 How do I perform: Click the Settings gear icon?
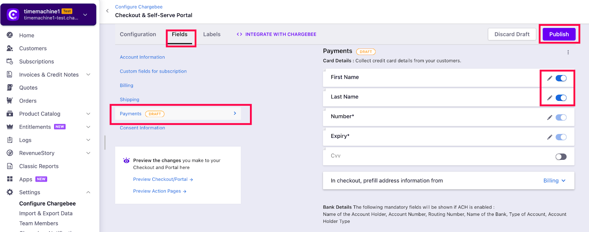tap(10, 192)
